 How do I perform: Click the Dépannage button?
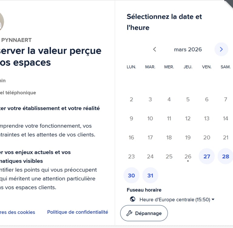(x=144, y=213)
